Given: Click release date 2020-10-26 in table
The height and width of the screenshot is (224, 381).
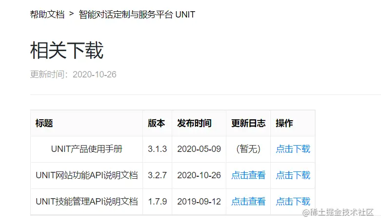Looking at the screenshot, I should pos(199,175).
